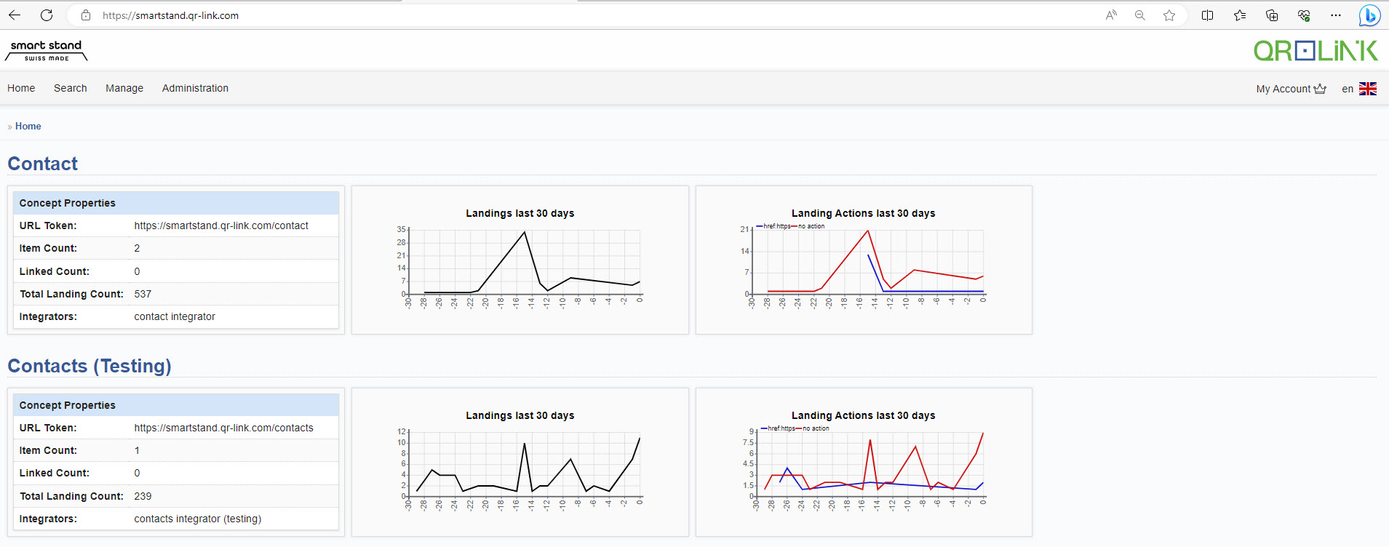Open the Read aloud icon
This screenshot has width=1389, height=547.
(1111, 15)
